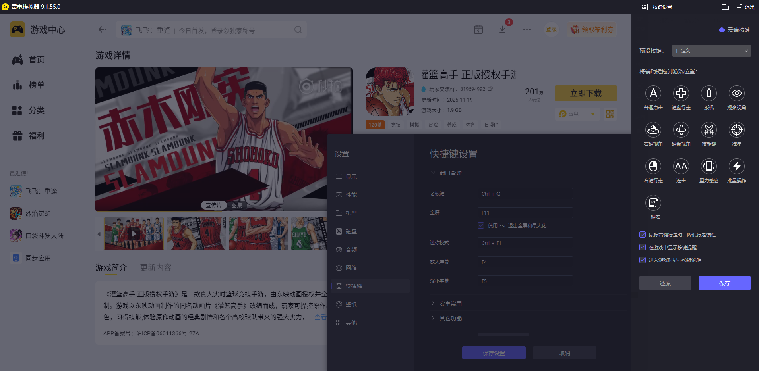Choose the 技能键 skill key icon
The width and height of the screenshot is (759, 371).
pyautogui.click(x=709, y=130)
